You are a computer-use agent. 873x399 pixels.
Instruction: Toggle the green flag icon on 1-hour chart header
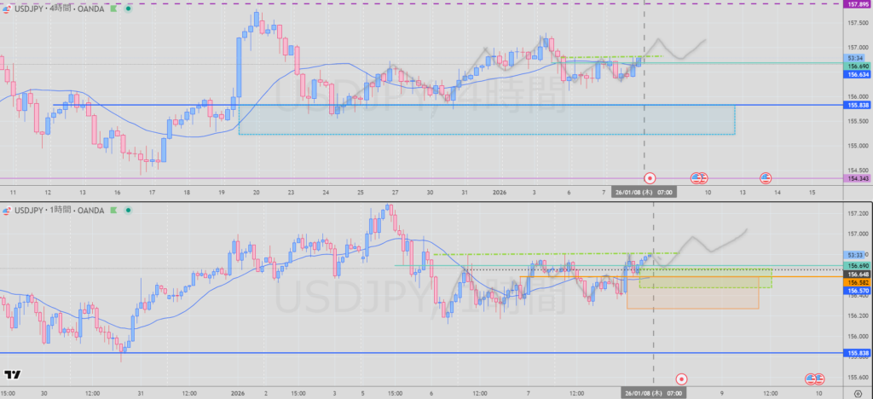[x=114, y=210]
